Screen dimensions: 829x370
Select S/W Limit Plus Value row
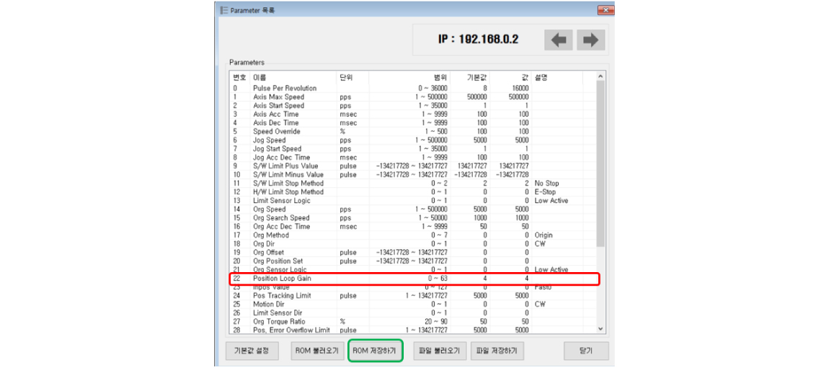coord(412,166)
